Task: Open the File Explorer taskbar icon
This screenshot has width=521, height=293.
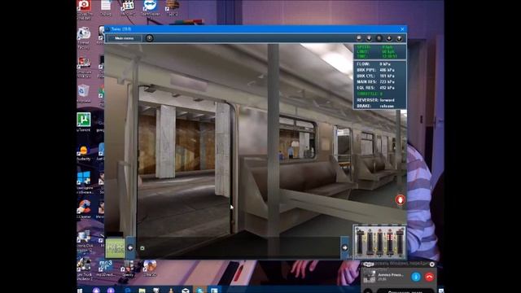Action: (142, 291)
